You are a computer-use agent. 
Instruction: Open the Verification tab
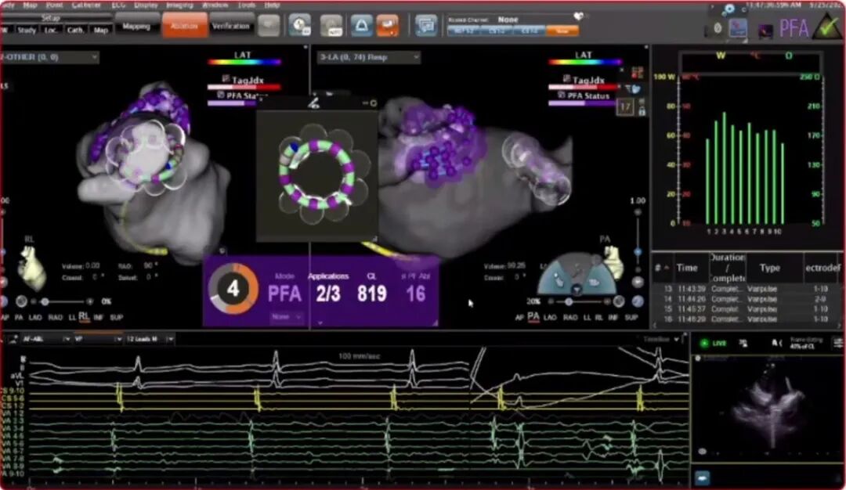[232, 26]
